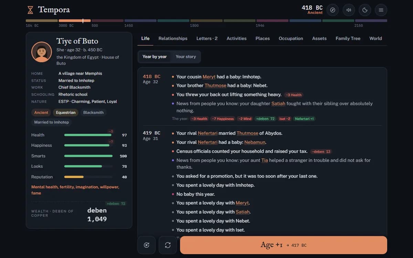
Task: Click the Age +1 button
Action: point(284,245)
